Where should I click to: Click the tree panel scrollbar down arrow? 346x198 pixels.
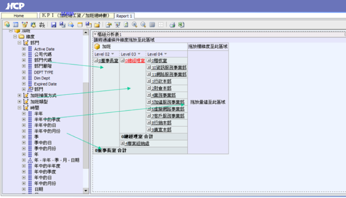click(x=86, y=191)
